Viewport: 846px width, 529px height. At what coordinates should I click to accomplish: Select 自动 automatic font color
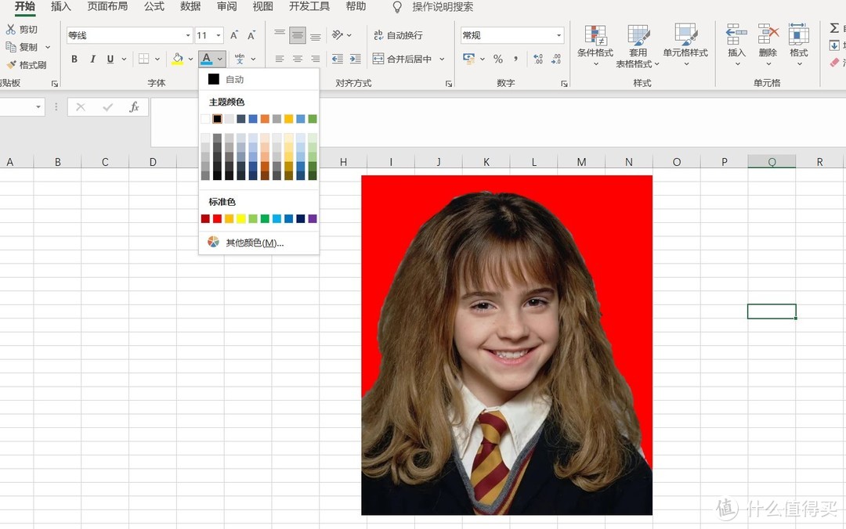258,79
